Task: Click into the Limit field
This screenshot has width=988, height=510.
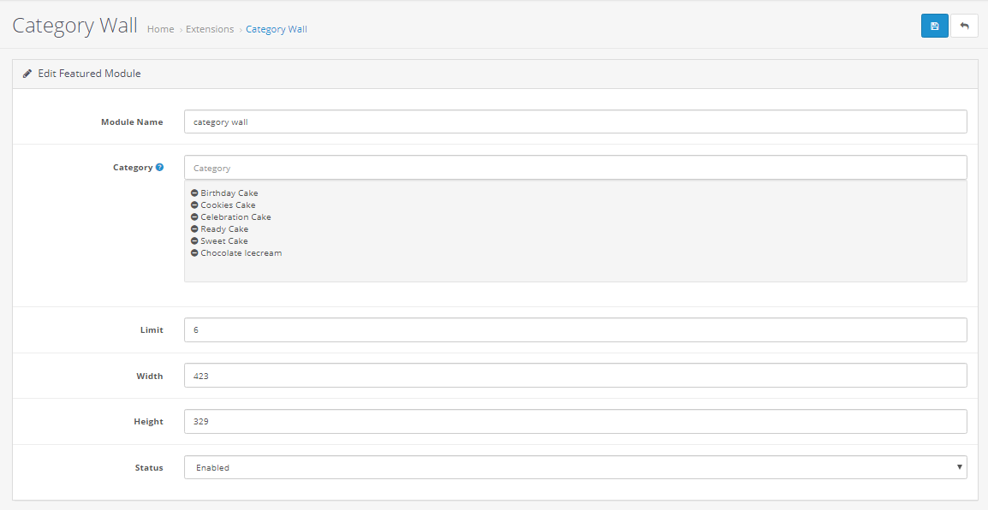Action: click(575, 330)
